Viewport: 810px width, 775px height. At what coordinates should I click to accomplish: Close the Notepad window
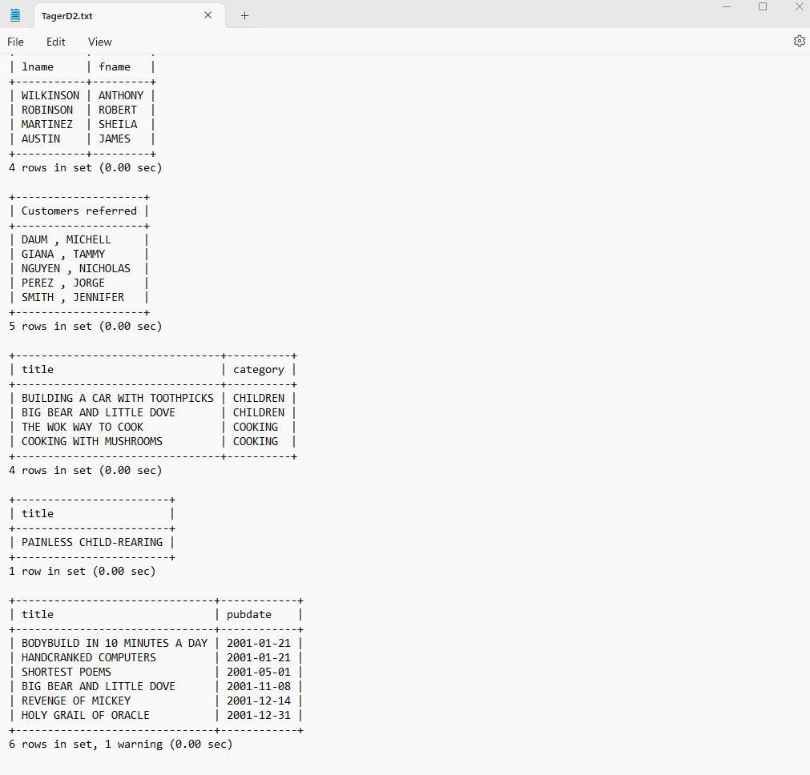click(800, 6)
